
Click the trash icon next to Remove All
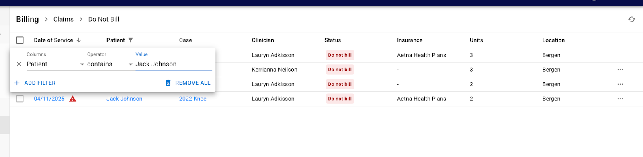(168, 83)
